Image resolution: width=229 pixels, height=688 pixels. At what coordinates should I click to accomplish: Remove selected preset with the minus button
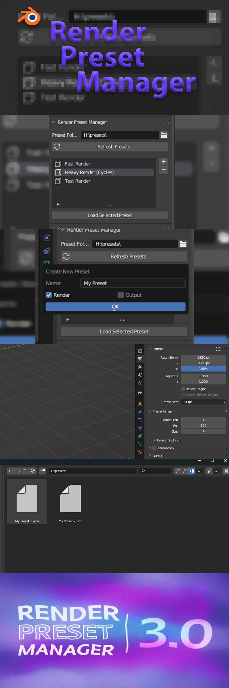tap(163, 170)
